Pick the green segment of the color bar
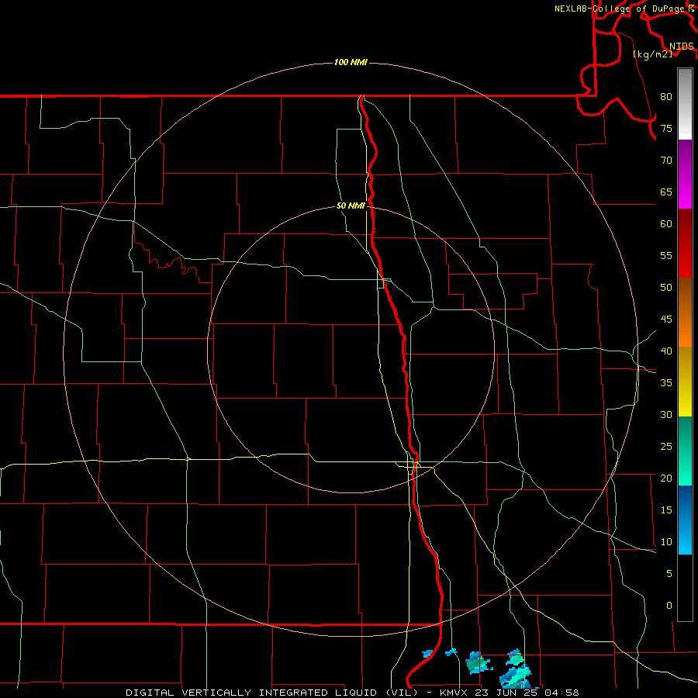 pos(685,451)
